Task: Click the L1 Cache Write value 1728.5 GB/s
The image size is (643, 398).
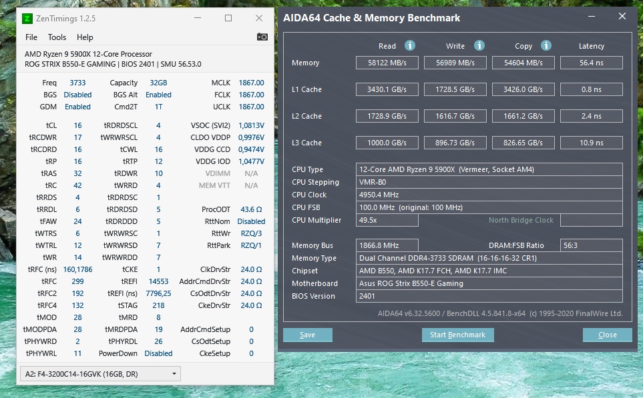Action: (x=455, y=89)
